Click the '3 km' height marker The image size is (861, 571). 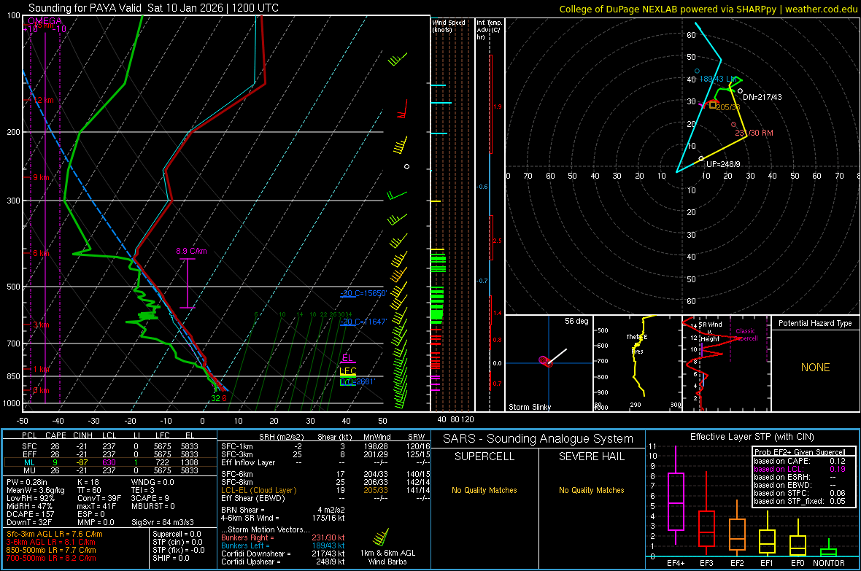click(x=41, y=325)
